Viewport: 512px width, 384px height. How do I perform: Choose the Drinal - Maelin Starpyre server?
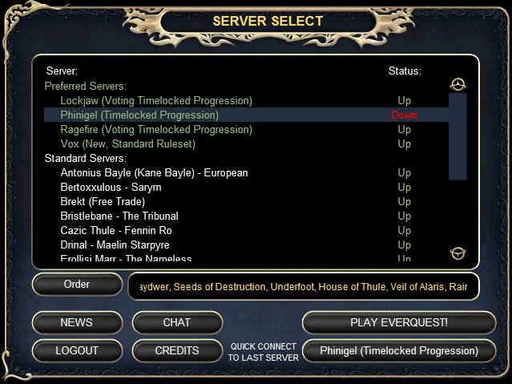click(246, 245)
